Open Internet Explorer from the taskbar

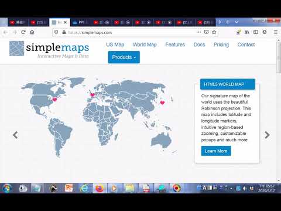(x=84, y=188)
